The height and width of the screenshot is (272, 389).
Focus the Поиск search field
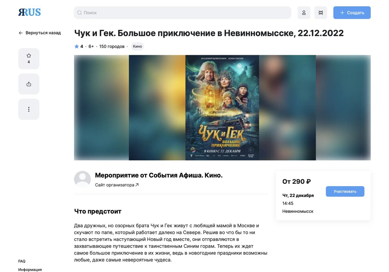pos(183,13)
